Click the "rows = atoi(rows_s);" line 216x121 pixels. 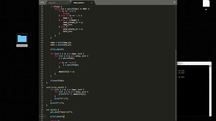(x=61, y=43)
